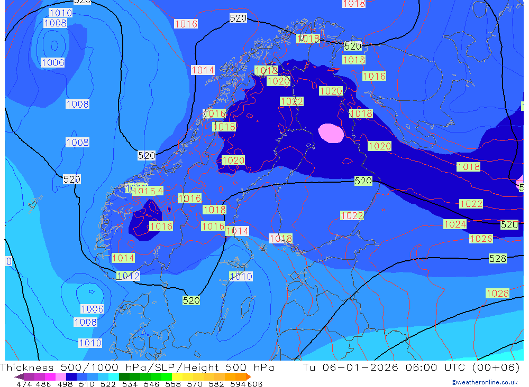The width and height of the screenshot is (529, 387).
Task: Click the orange right arrow cap of the legend
Action: tap(249, 376)
